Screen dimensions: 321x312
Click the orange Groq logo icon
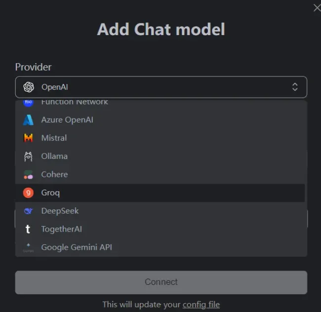(28, 193)
